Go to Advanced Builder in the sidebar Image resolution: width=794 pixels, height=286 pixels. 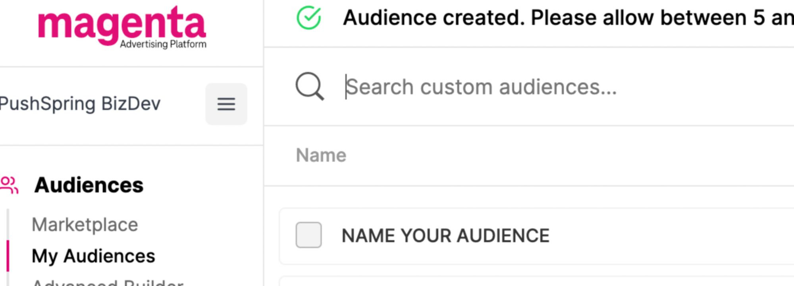point(107,282)
